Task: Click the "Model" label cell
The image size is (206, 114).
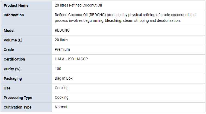Action: click(x=9, y=31)
